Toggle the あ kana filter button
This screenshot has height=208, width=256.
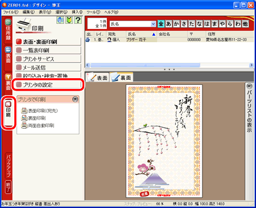tap(168, 24)
